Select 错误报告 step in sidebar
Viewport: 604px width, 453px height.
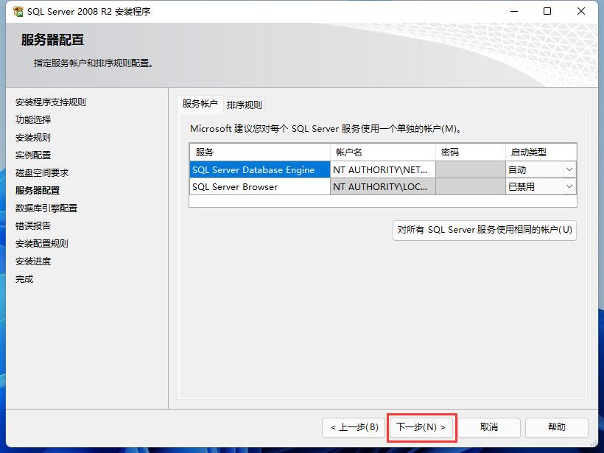[x=33, y=226]
